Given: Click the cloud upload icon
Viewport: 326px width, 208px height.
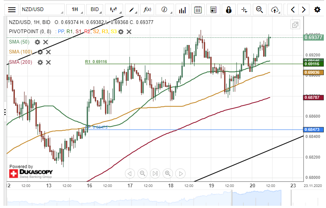Looking at the screenshot, I should pos(275,10).
